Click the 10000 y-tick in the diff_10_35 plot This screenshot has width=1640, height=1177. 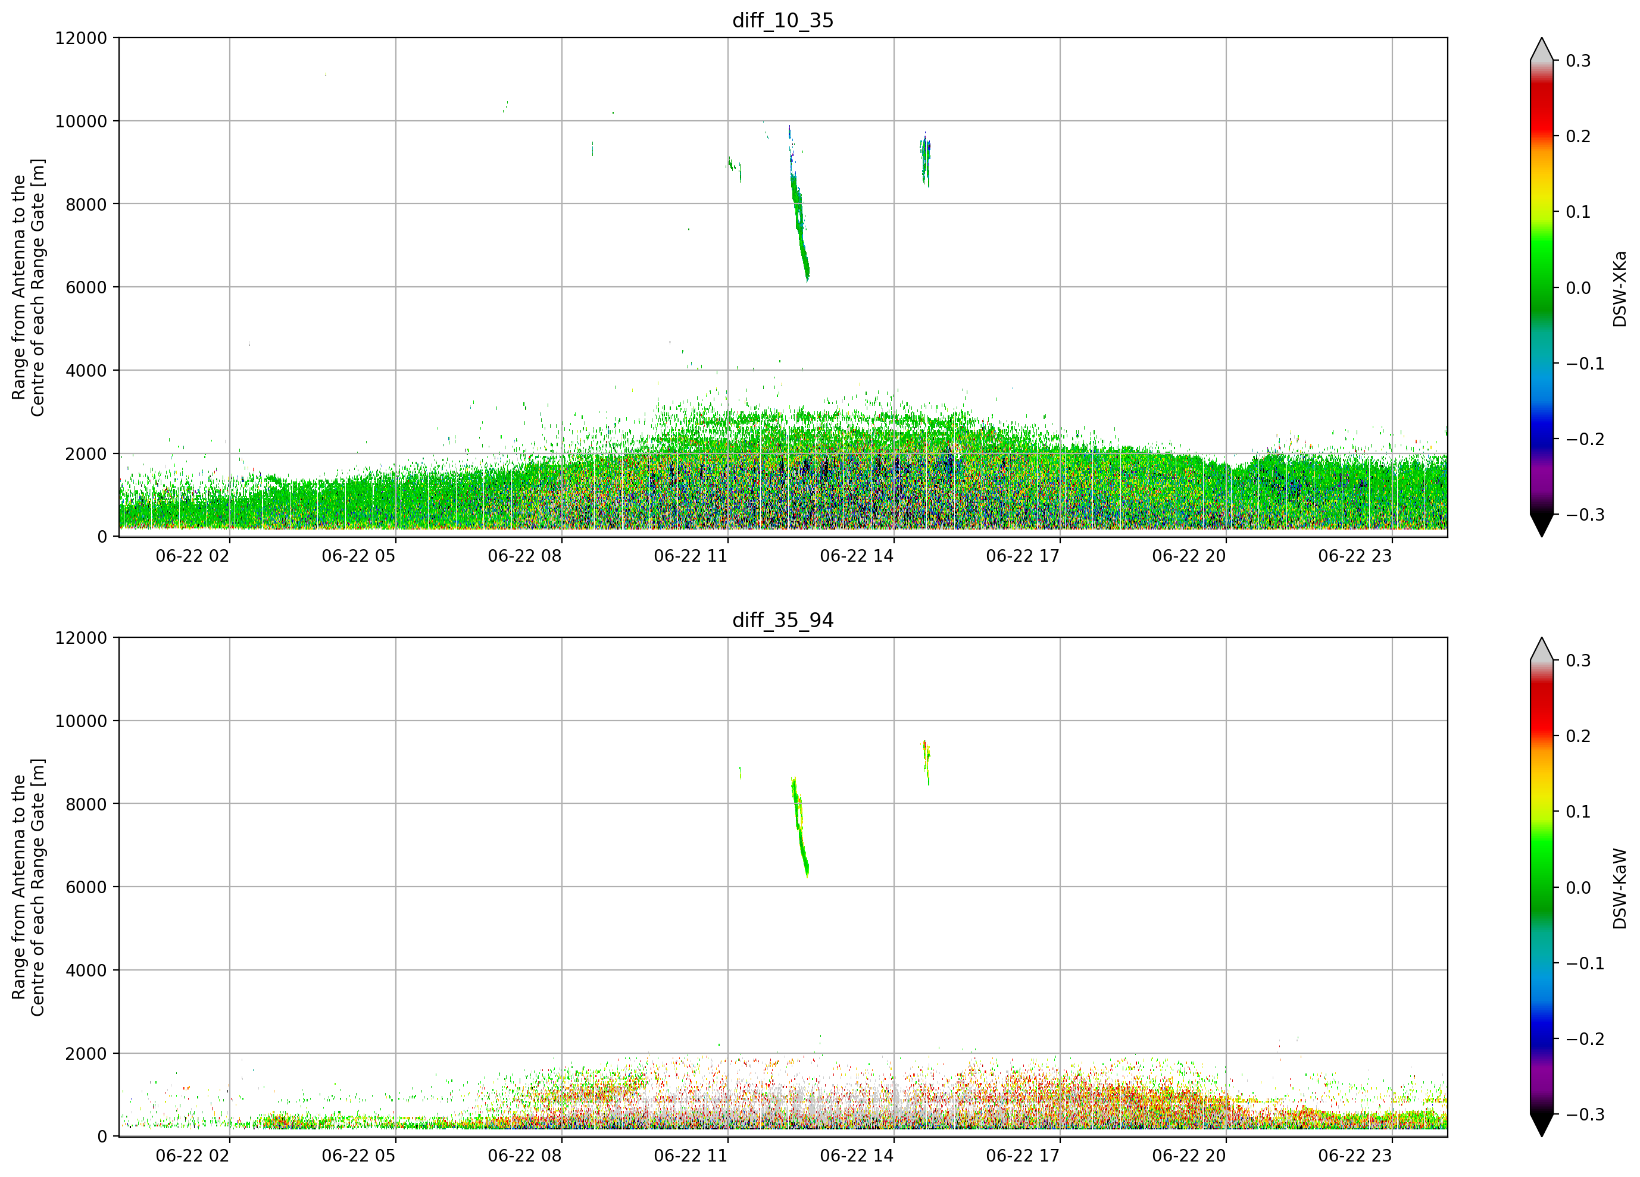(x=81, y=121)
